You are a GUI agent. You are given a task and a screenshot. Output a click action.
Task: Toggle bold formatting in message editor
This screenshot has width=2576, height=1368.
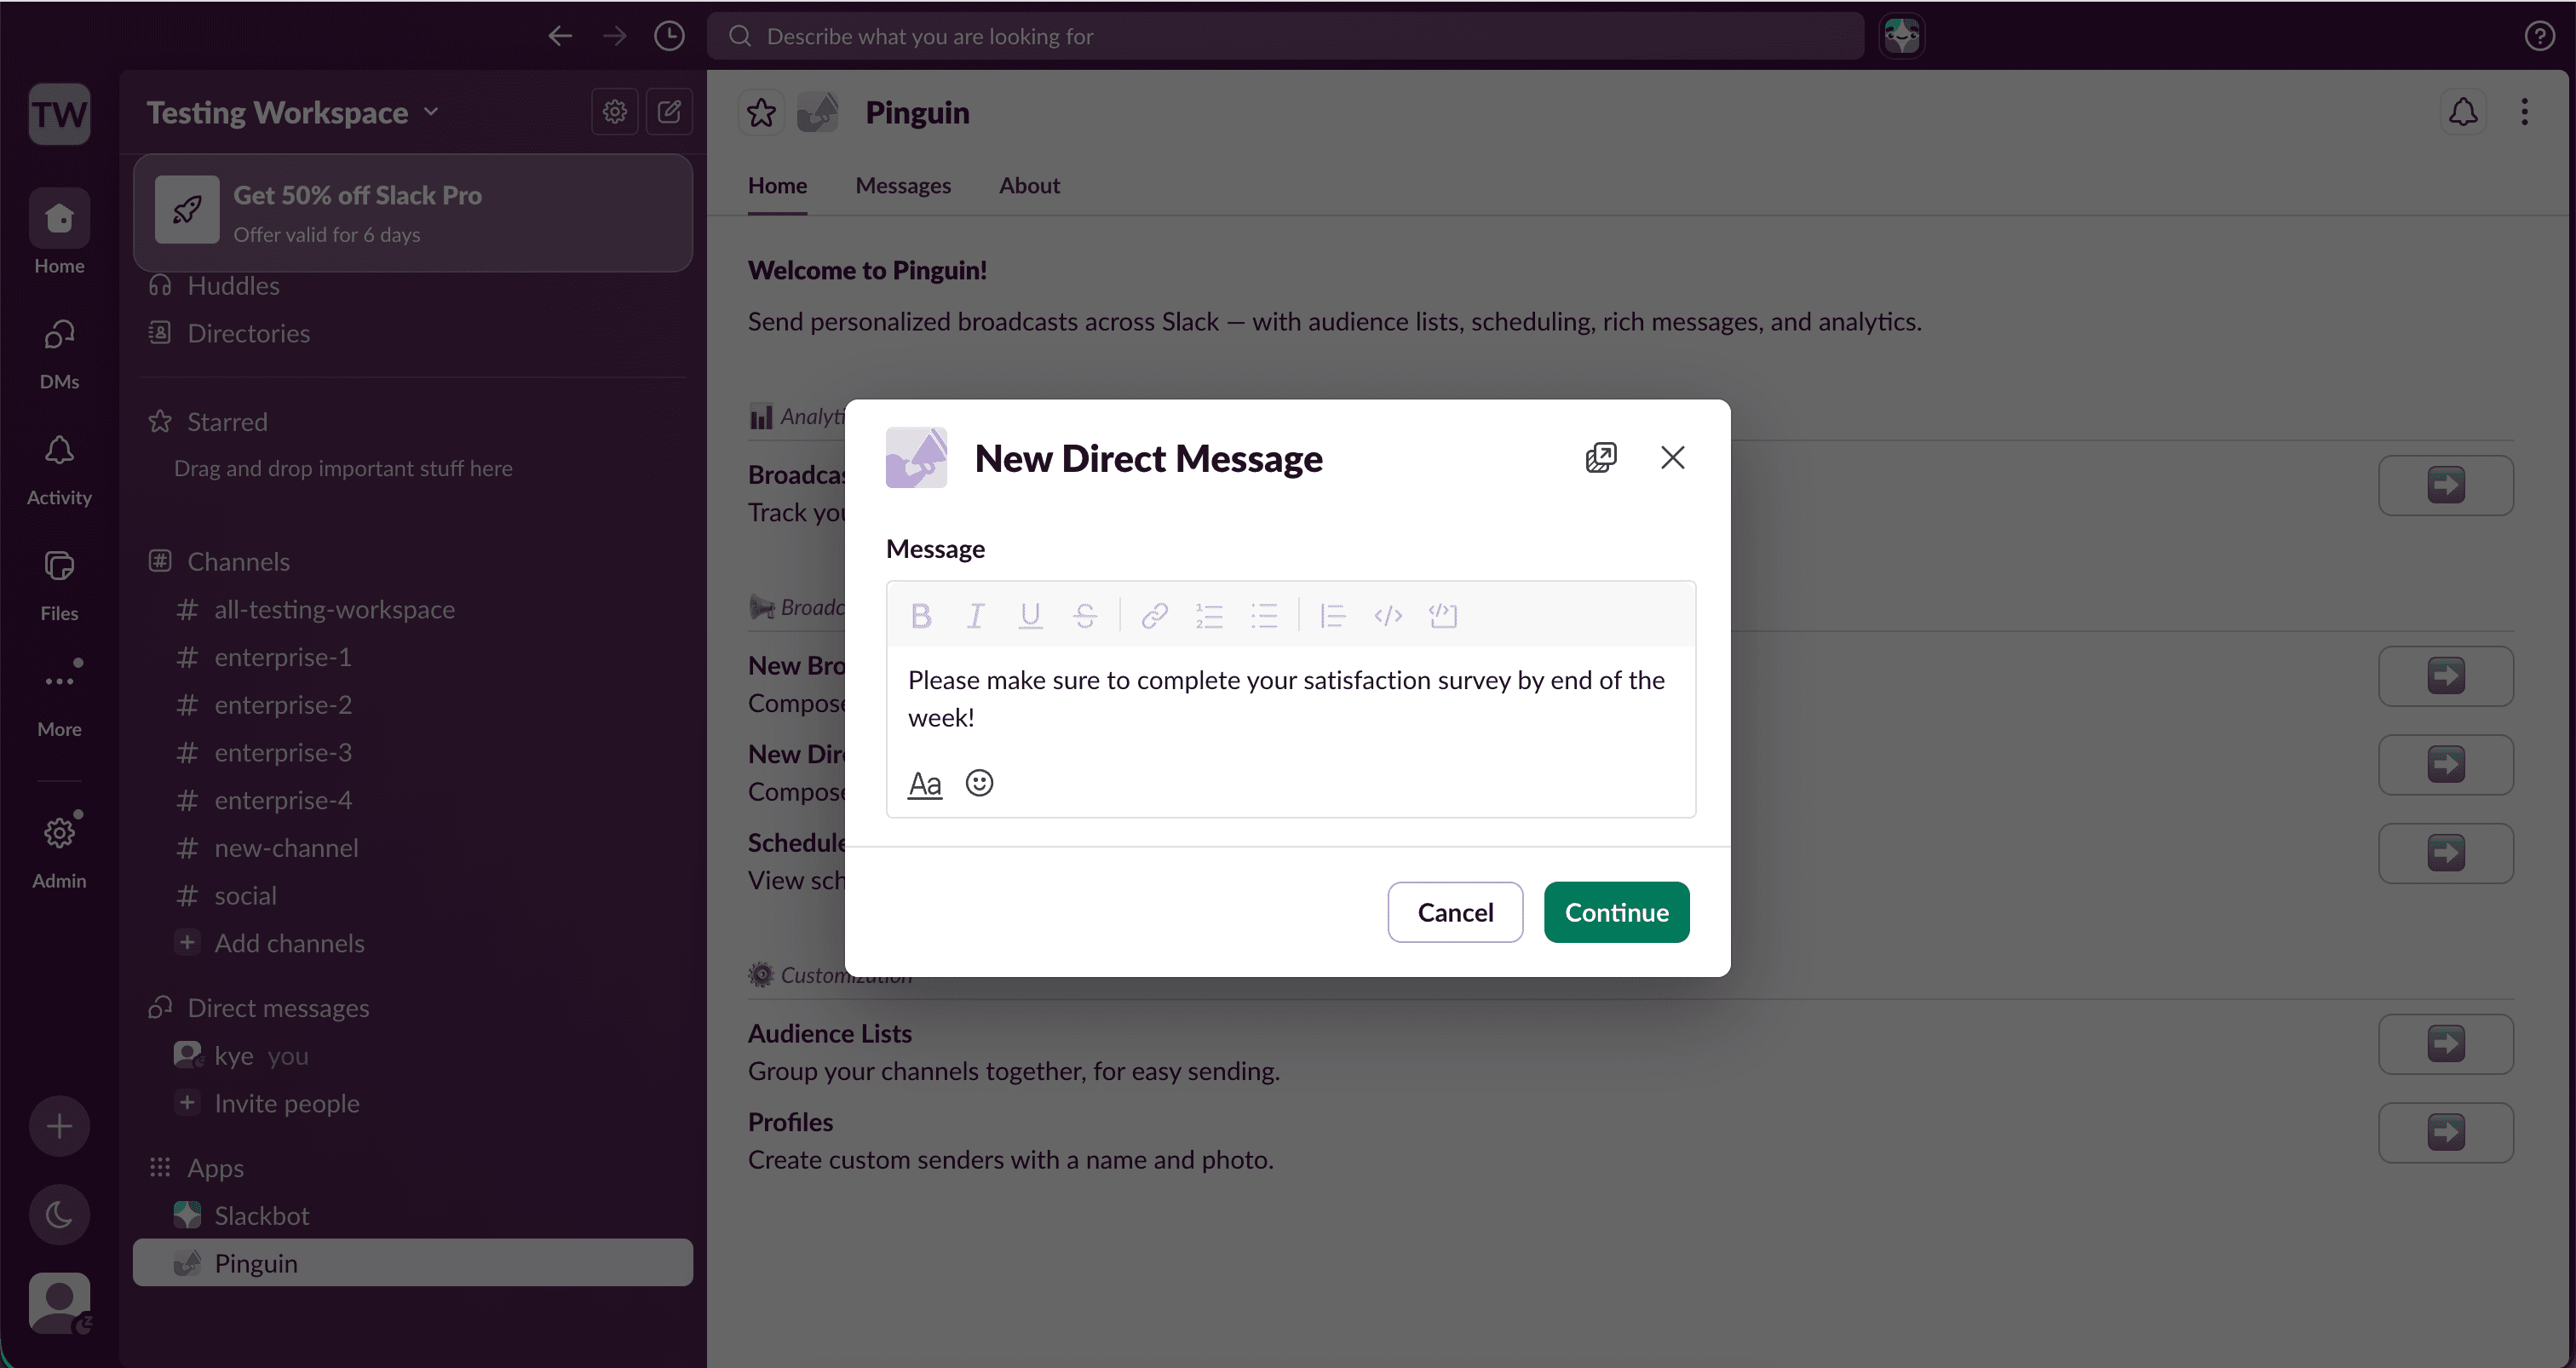pyautogui.click(x=921, y=615)
